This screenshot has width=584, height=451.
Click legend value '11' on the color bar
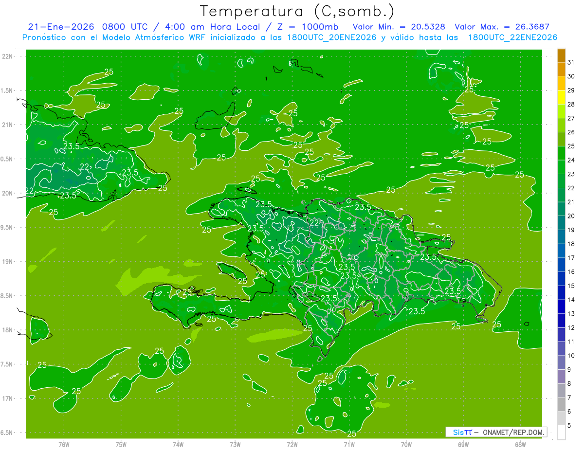(x=571, y=342)
